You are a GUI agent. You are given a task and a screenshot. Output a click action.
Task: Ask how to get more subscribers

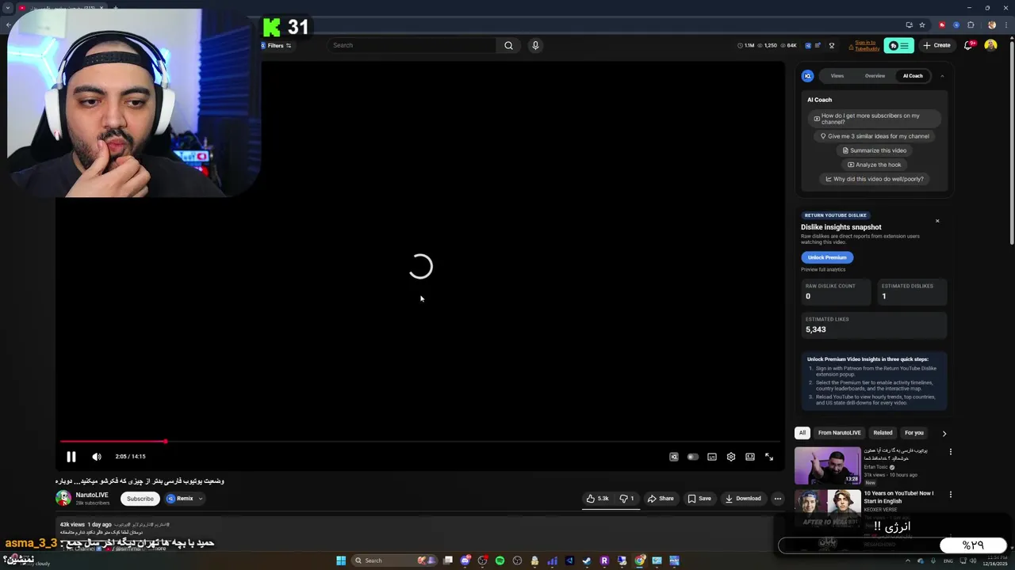pyautogui.click(x=875, y=119)
